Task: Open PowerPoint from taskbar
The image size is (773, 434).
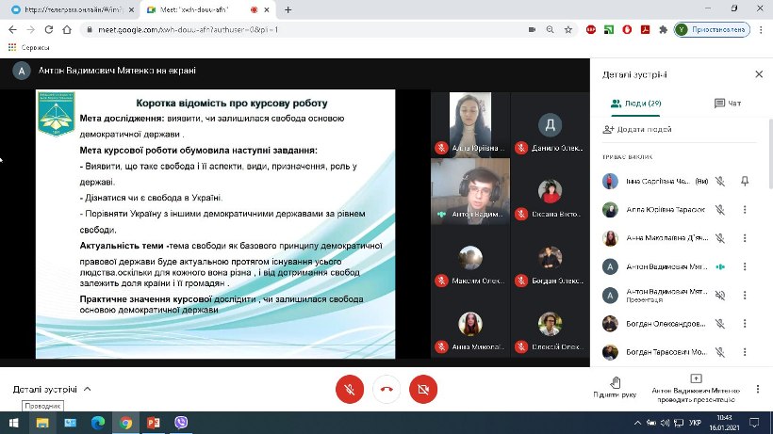Action: (154, 423)
